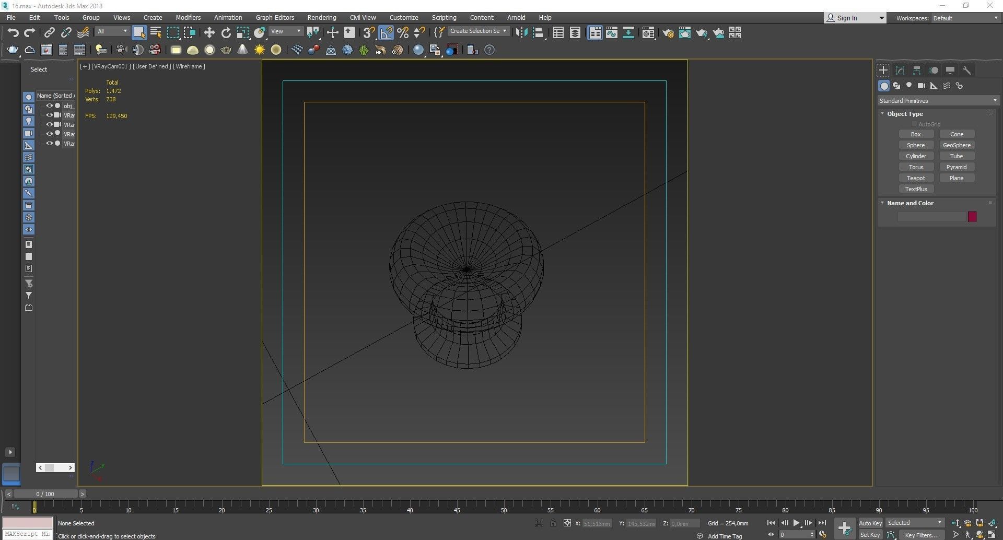Click the object color swatch

pos(972,217)
